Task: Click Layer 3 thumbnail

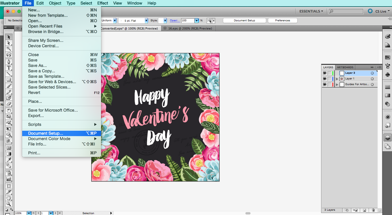Action: (x=342, y=73)
